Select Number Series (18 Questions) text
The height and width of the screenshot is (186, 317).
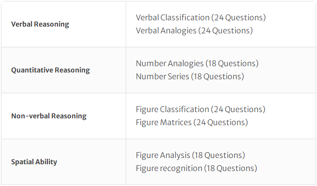pyautogui.click(x=190, y=77)
